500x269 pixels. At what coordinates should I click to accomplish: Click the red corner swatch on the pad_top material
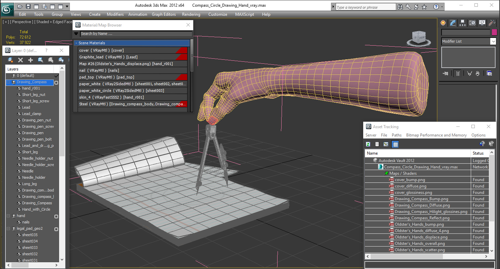coord(182,77)
